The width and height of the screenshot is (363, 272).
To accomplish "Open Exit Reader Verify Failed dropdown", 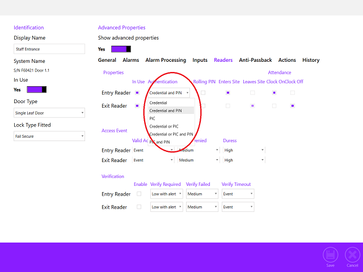I will point(202,207).
